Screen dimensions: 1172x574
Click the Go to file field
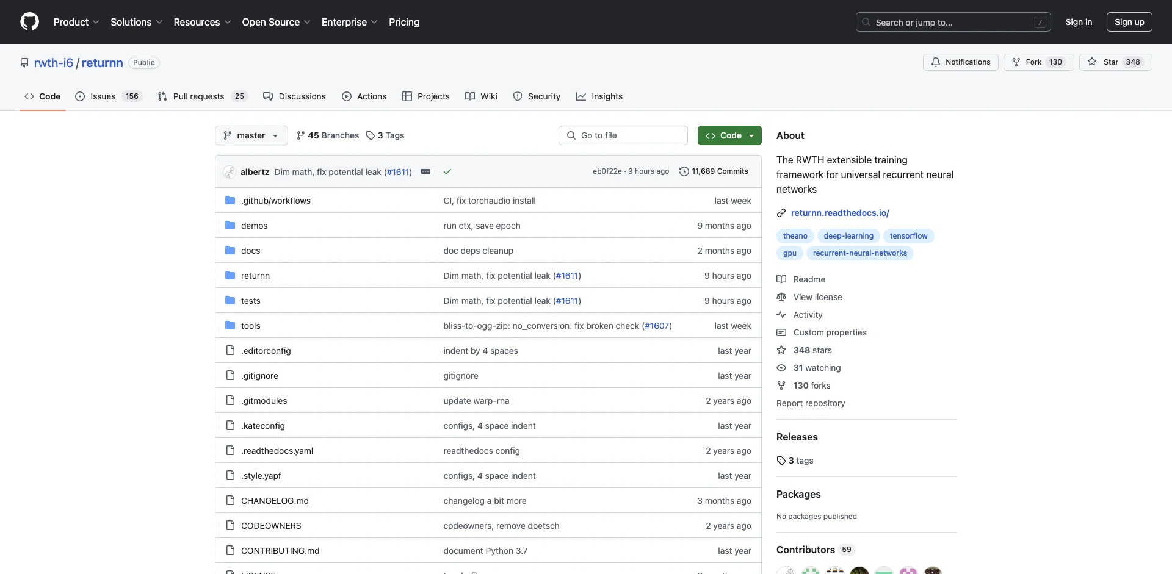[x=623, y=135]
